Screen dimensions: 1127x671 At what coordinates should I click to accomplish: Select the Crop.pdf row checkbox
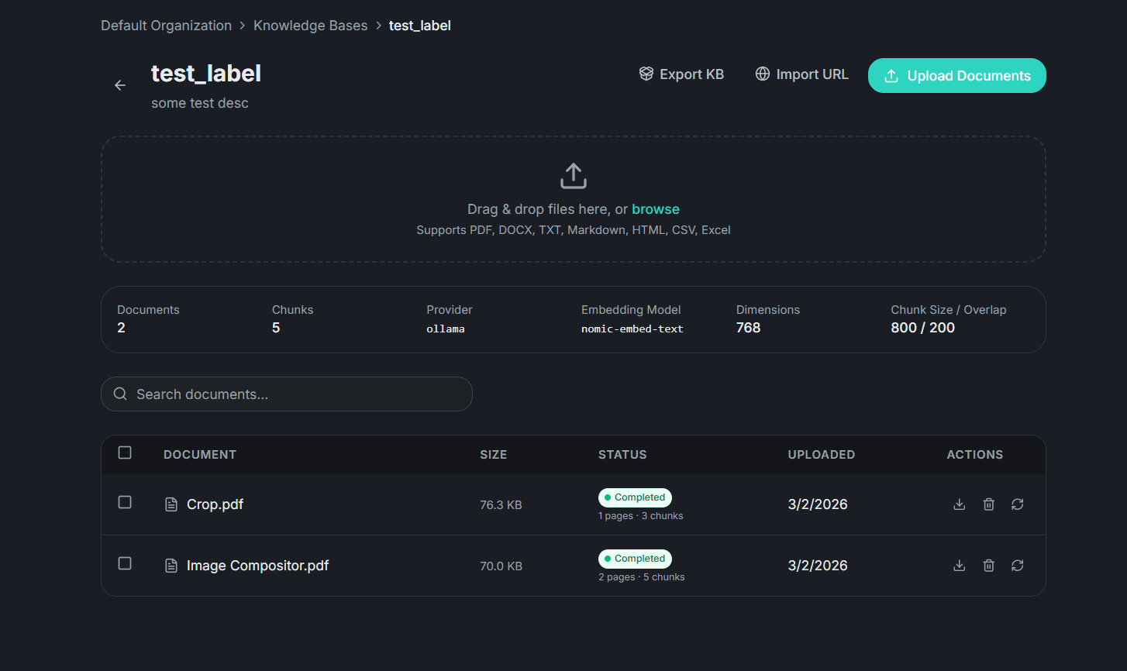[x=125, y=502]
